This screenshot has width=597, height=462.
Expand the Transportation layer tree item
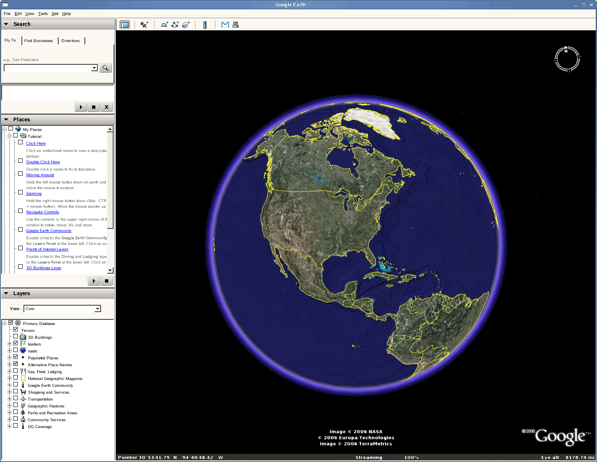point(9,399)
